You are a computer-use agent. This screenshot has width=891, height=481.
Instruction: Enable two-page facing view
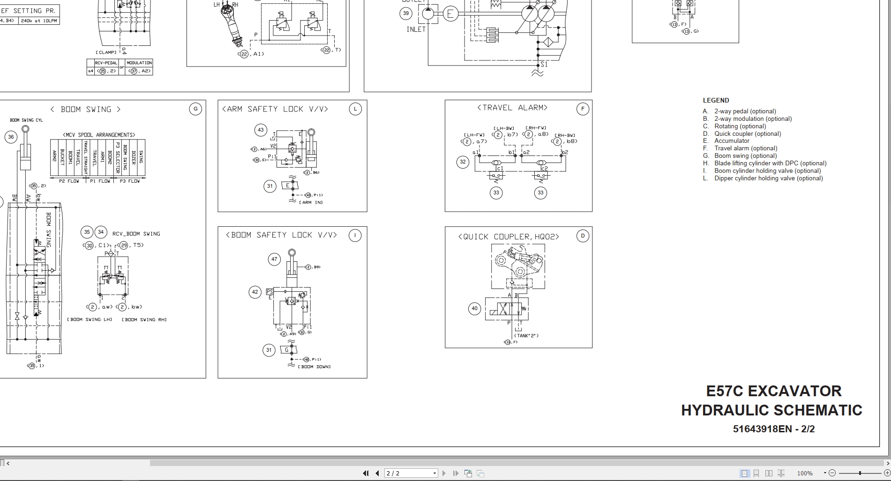coord(769,473)
